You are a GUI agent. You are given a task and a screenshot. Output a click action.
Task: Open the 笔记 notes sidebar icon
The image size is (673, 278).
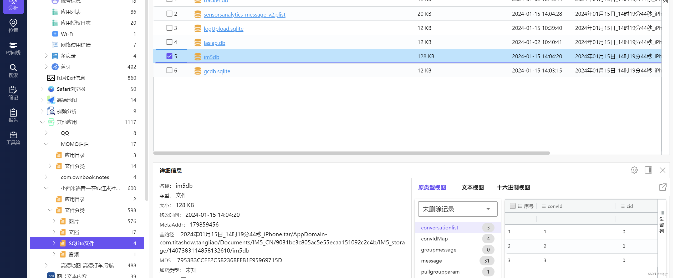click(x=13, y=93)
